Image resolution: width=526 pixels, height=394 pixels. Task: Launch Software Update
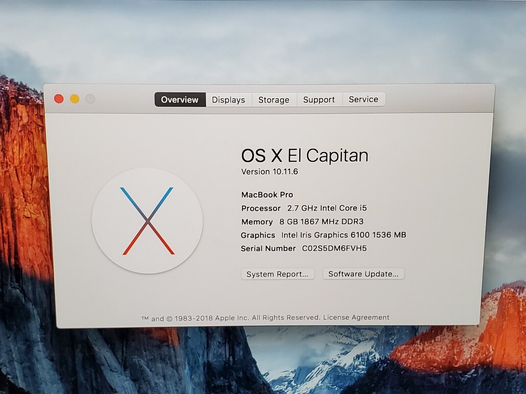coord(364,274)
